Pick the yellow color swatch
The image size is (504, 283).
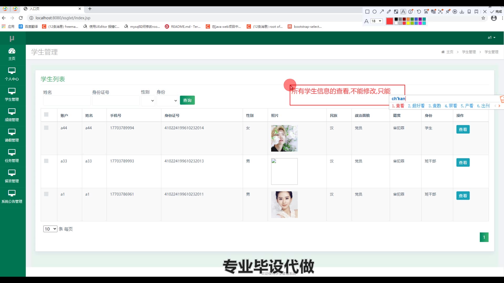click(408, 23)
